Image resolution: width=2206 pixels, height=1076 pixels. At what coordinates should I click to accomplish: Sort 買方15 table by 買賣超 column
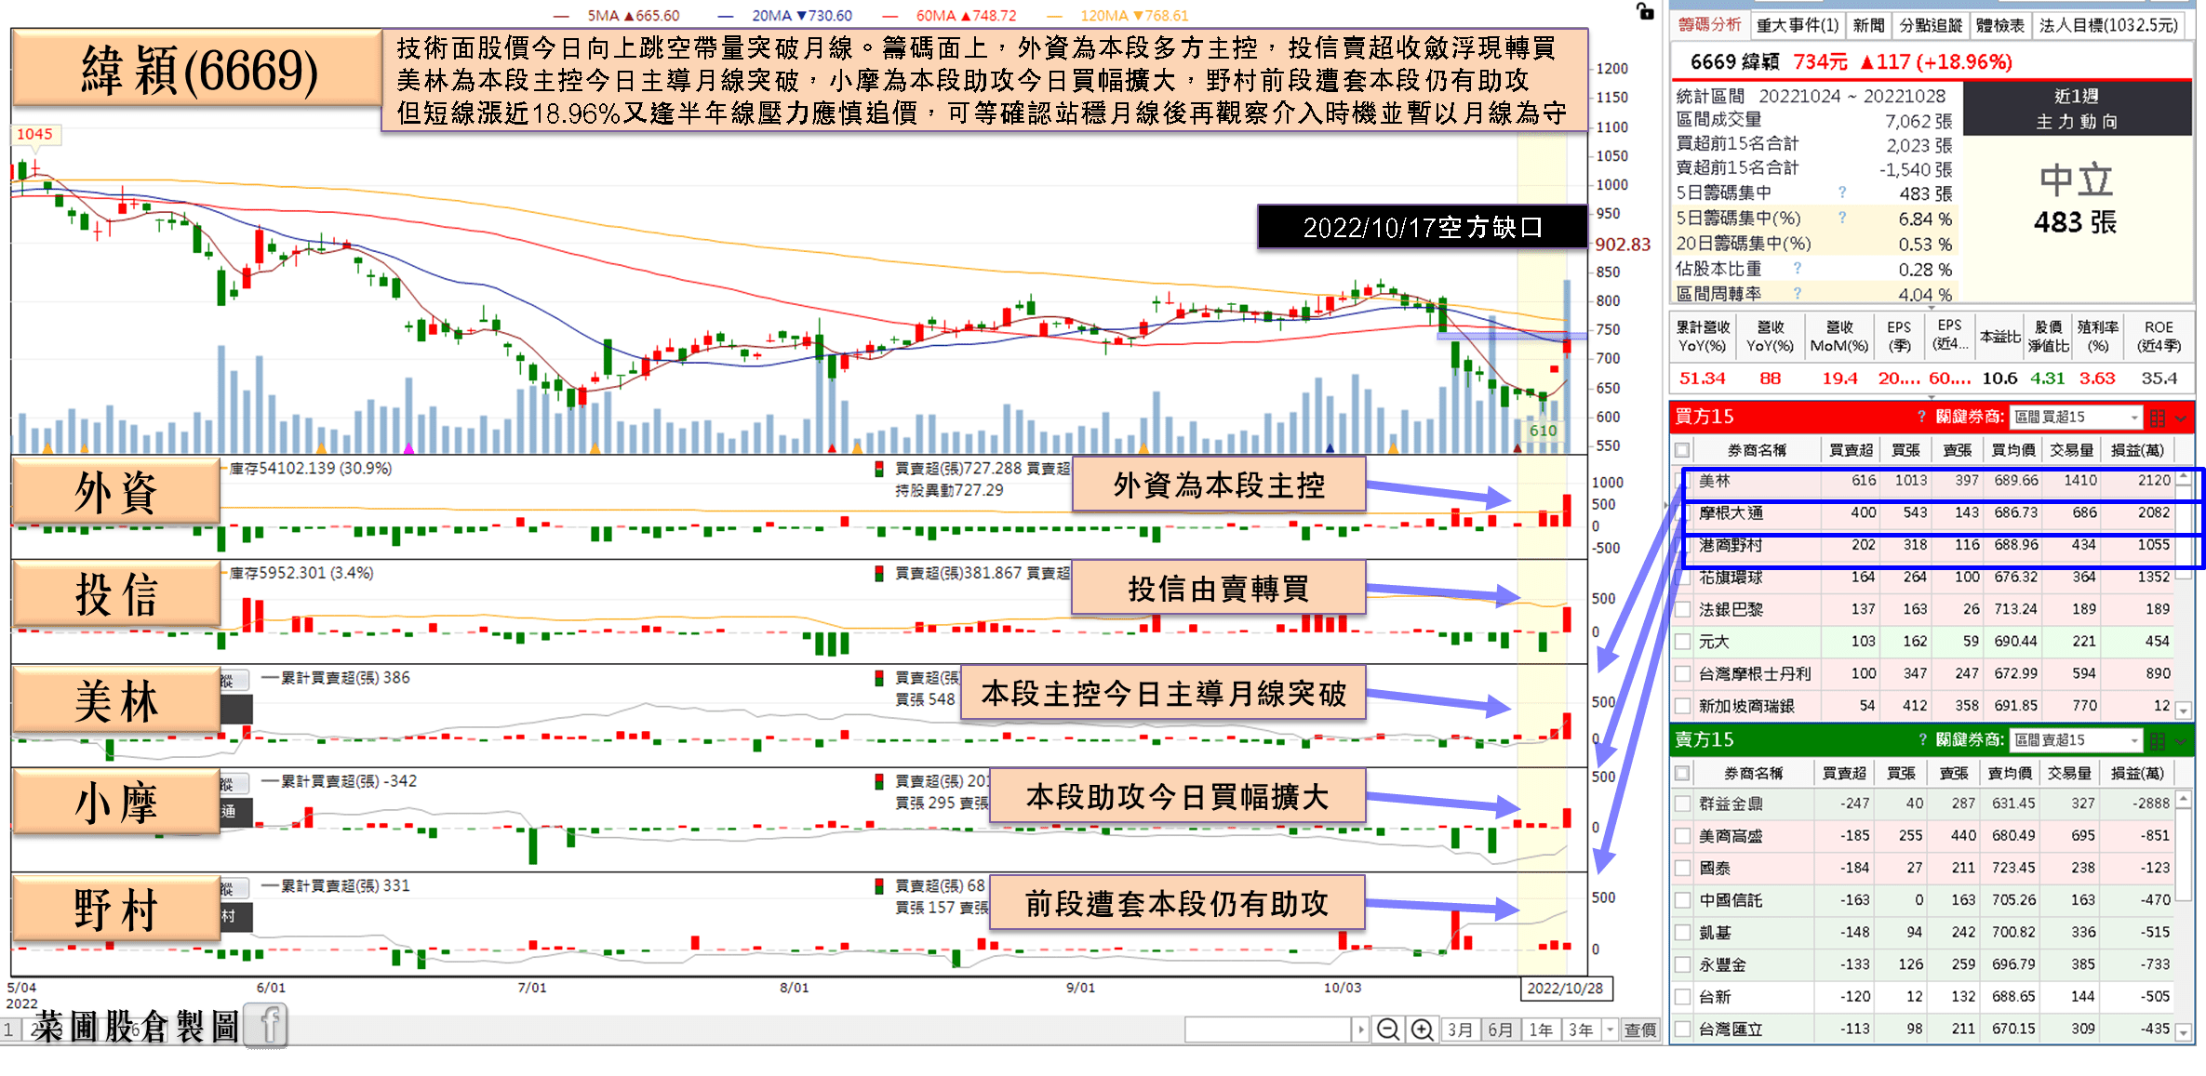pos(1851,451)
